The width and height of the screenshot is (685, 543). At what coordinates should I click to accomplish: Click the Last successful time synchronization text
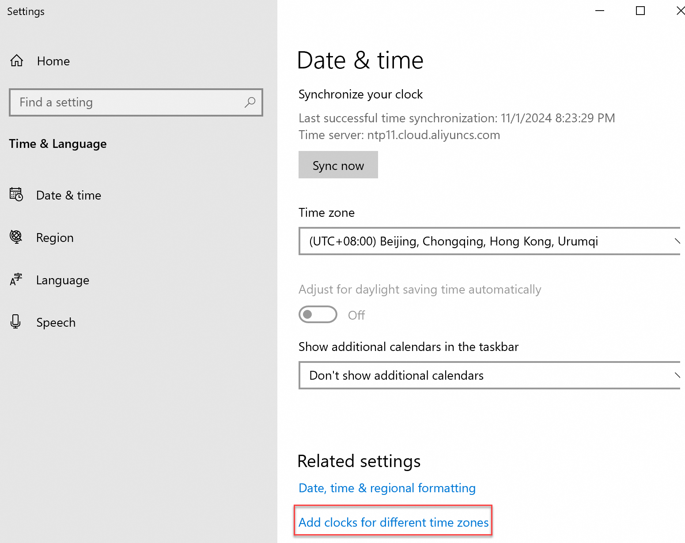[x=457, y=118]
